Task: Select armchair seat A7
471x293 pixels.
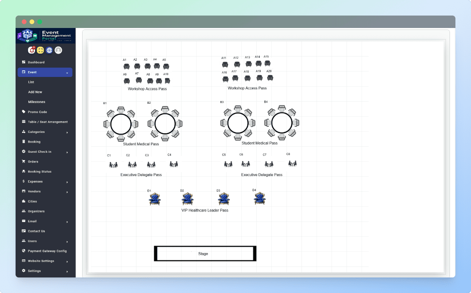Action: click(139, 80)
